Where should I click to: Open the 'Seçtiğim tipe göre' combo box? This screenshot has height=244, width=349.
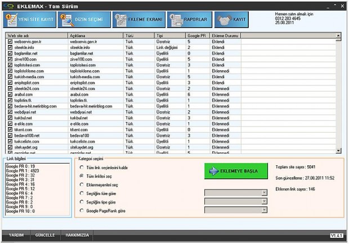[264, 201]
